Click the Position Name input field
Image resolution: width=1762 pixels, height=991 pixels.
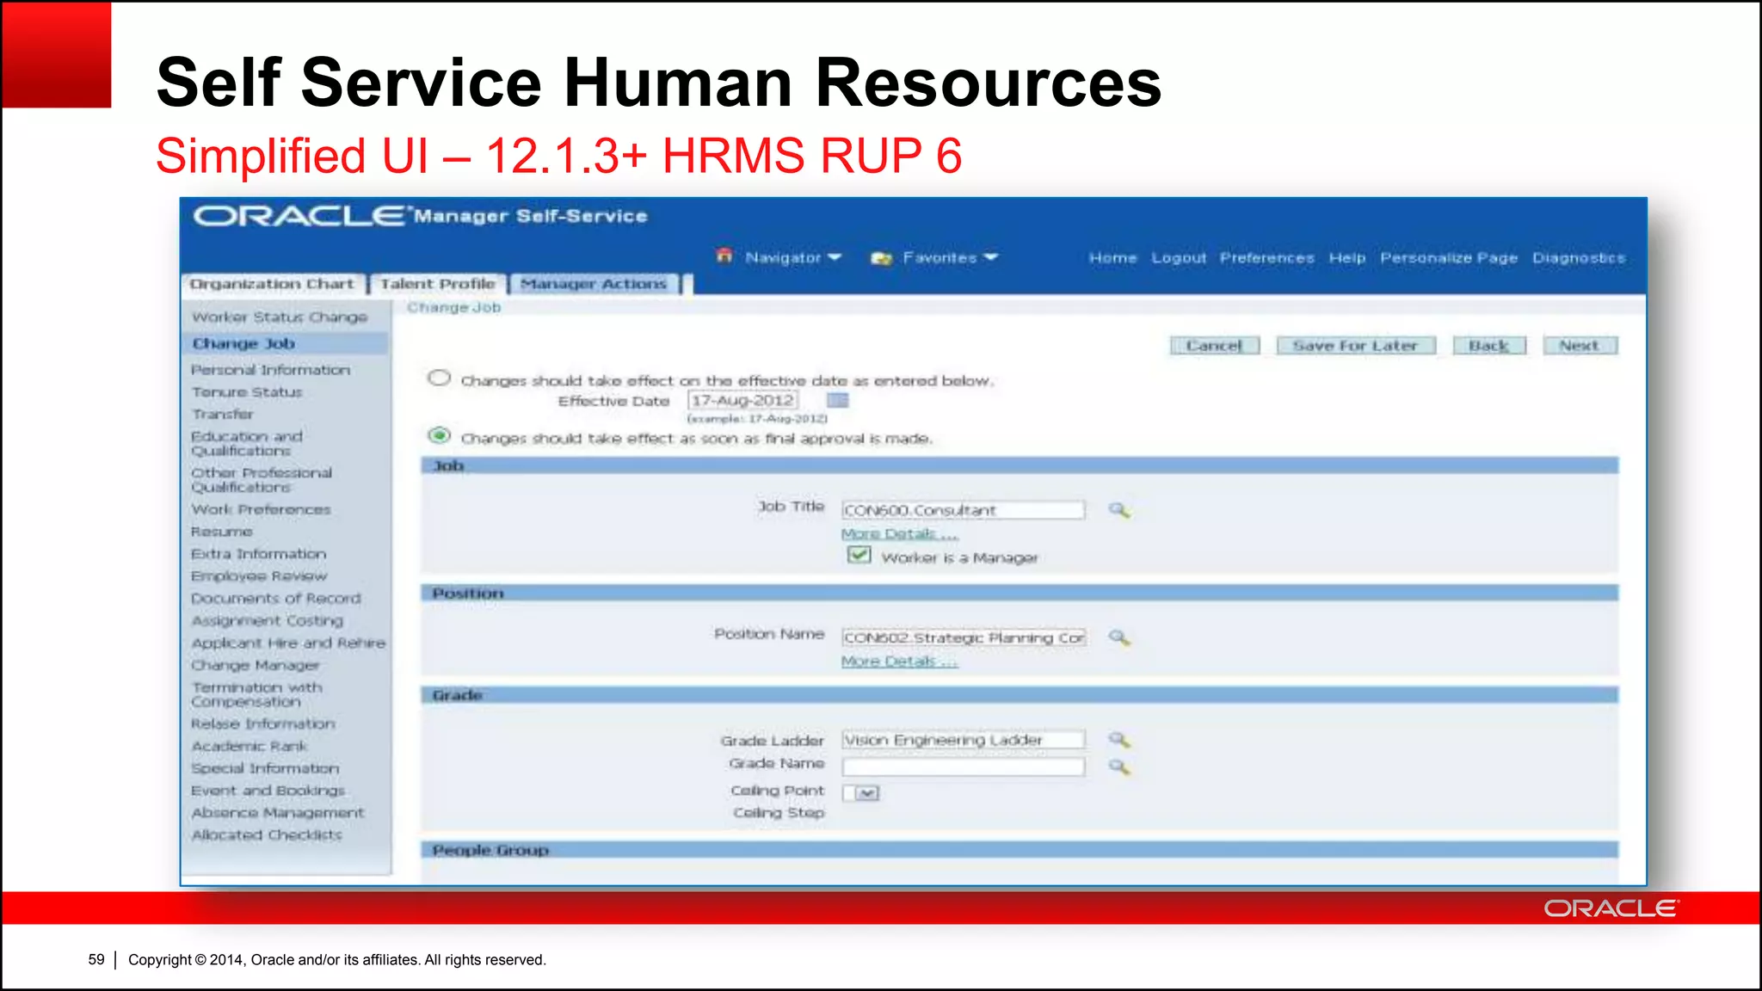963,637
